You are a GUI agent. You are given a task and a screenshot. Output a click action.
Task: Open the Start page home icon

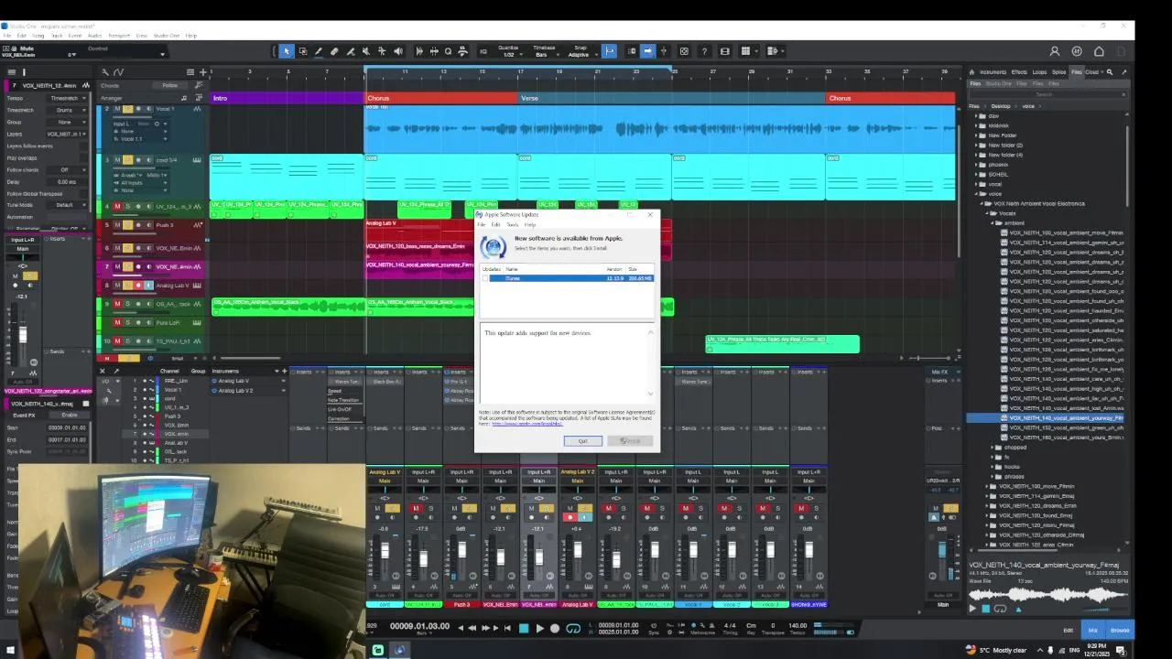[1099, 51]
